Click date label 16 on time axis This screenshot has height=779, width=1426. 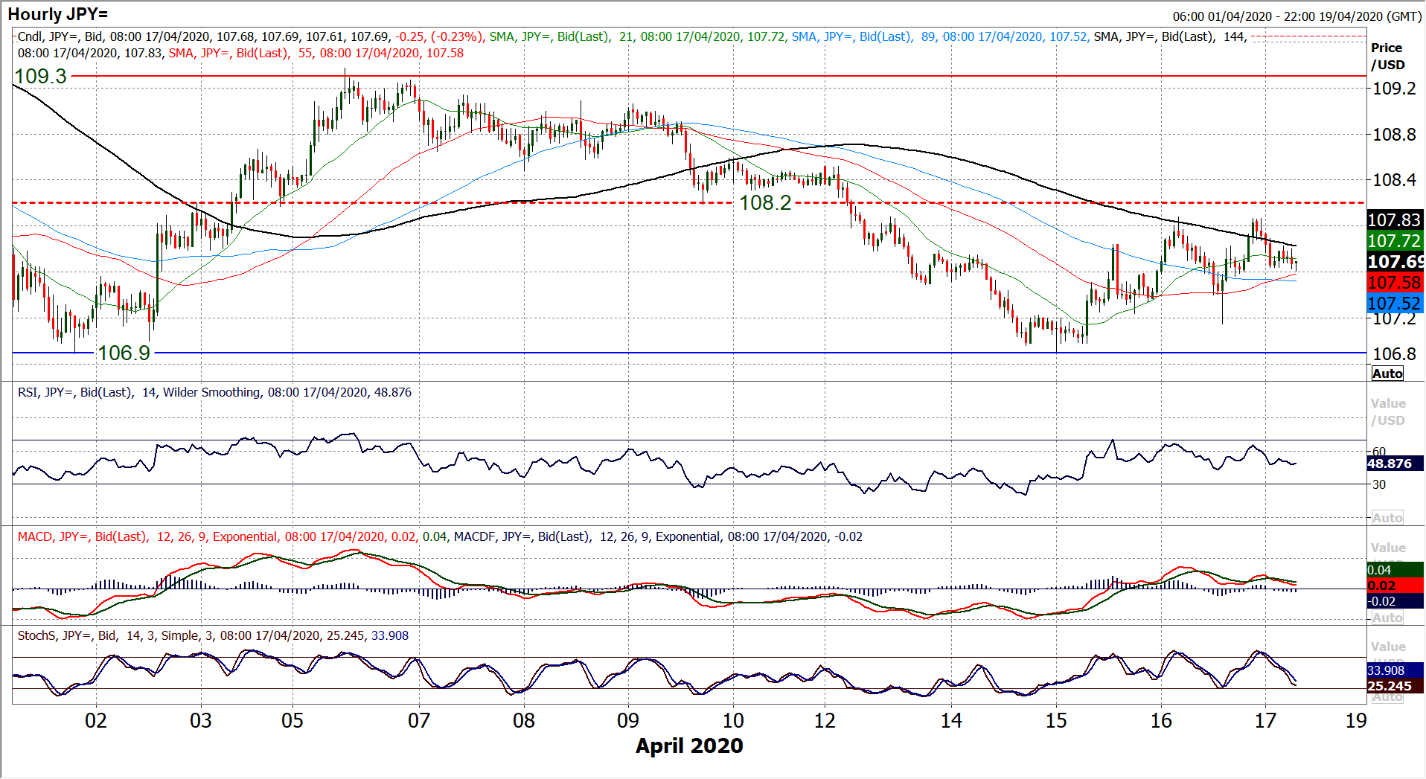[1161, 720]
